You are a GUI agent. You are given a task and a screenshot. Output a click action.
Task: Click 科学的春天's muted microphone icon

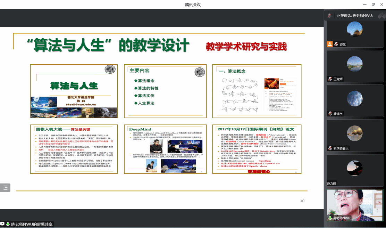point(330,148)
